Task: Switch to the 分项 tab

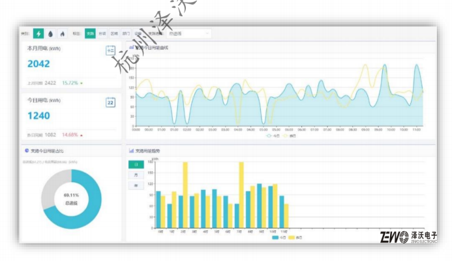Action: pos(102,33)
